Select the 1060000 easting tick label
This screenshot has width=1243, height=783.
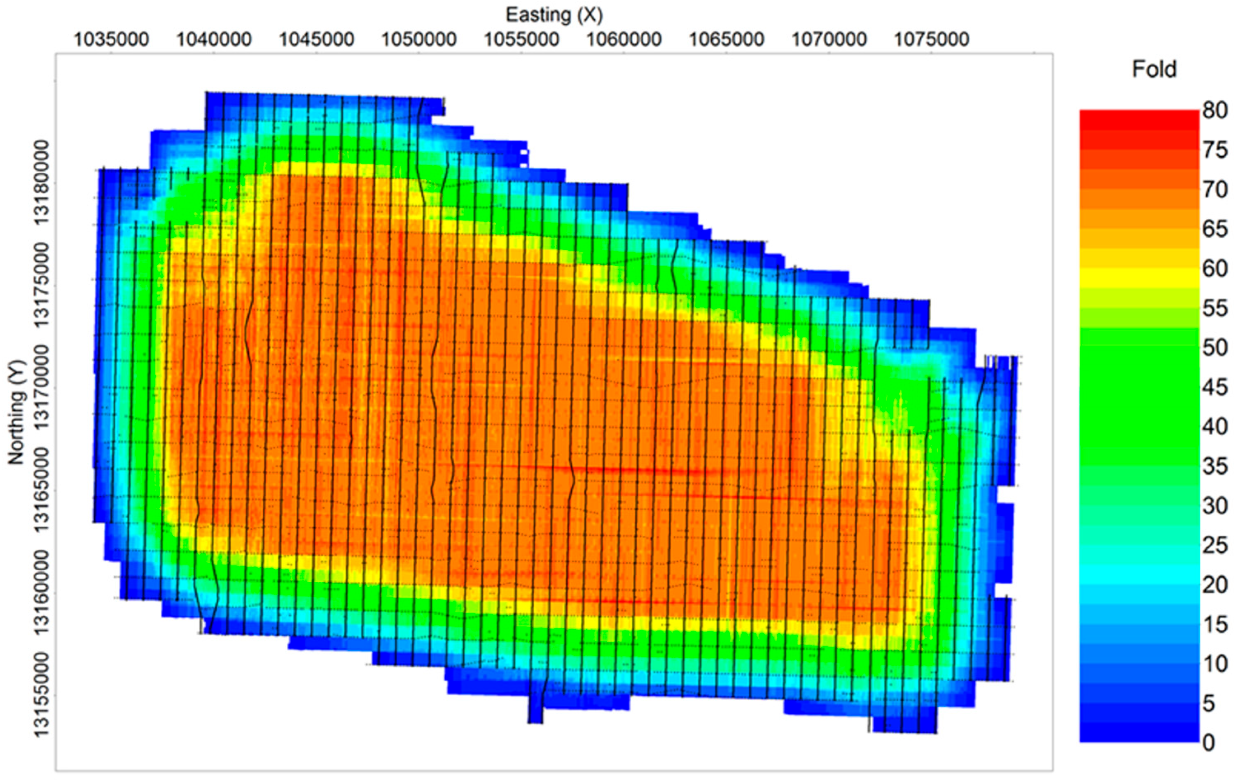624,39
